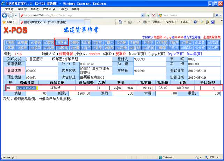Image resolution: width=224 pixels, height=161 pixels.
Task: Click the 條碼母號 barcode input field
Action: 27,88
